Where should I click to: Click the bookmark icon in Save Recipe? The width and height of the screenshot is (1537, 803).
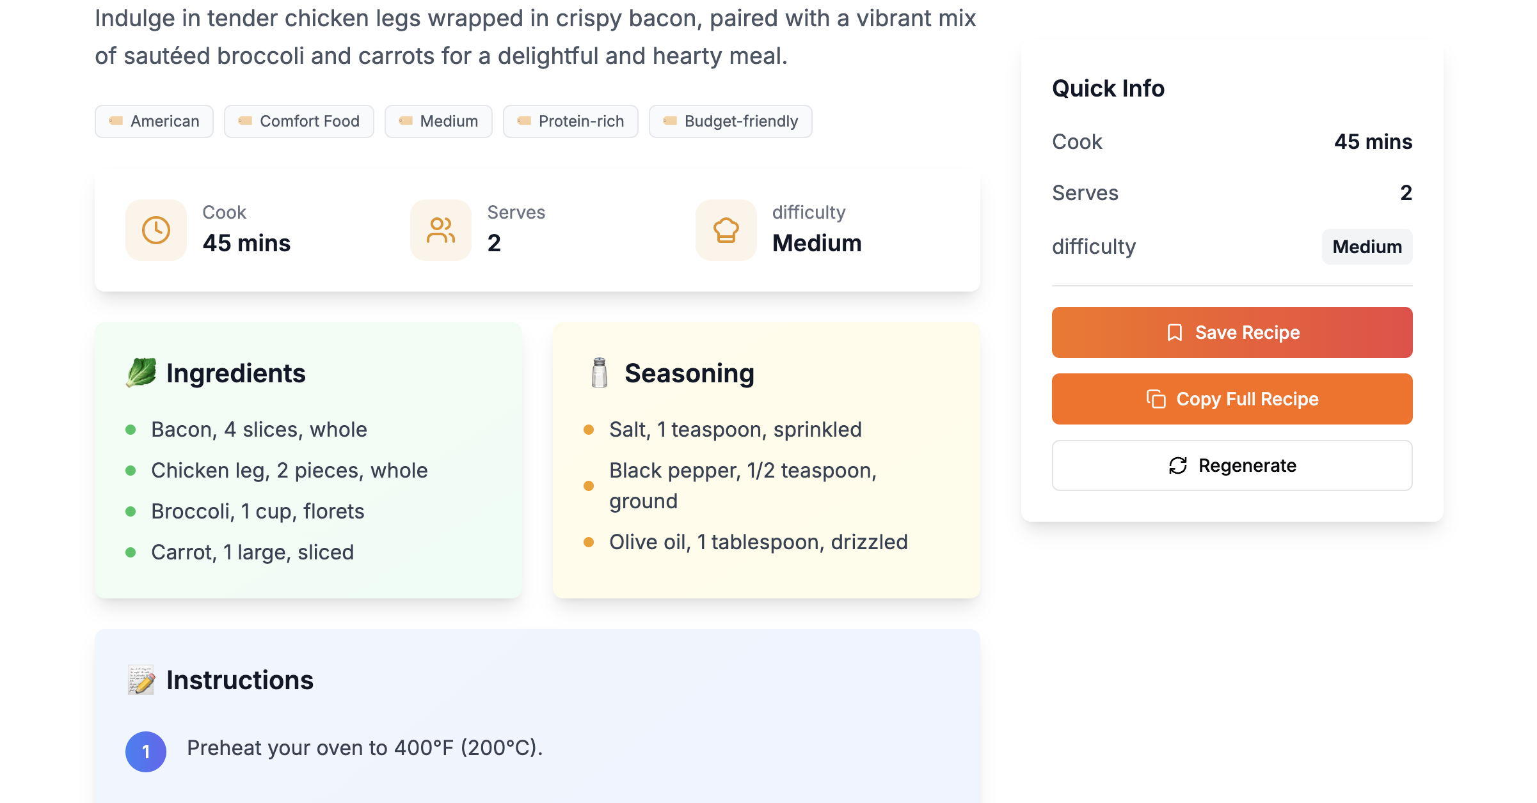coord(1175,332)
